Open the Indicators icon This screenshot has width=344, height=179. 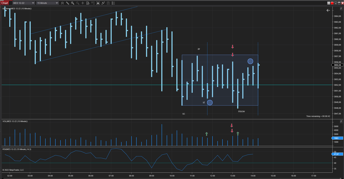[x=103, y=3]
